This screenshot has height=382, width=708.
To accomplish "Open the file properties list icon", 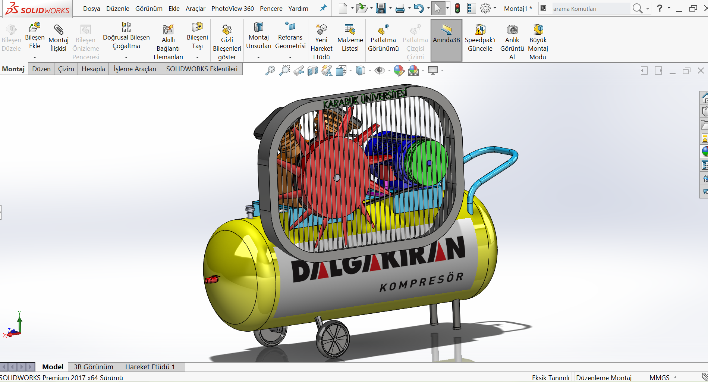I will tap(472, 8).
